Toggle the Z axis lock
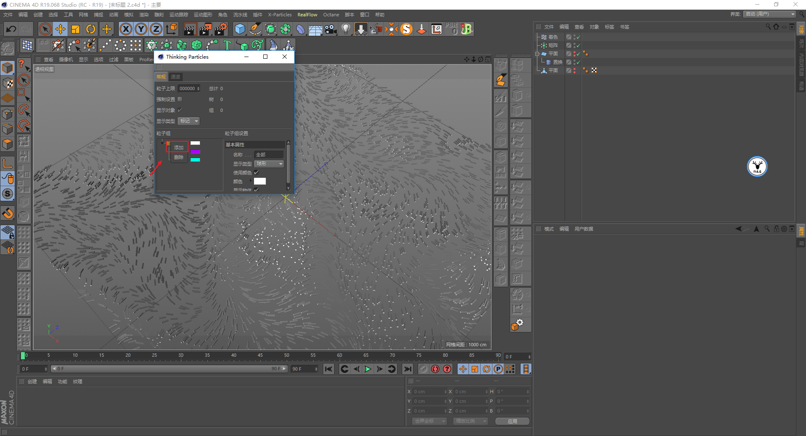 tap(156, 29)
